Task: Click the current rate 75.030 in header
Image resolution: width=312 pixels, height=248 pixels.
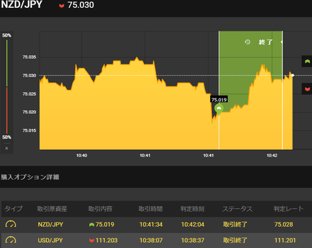Action: coord(81,5)
